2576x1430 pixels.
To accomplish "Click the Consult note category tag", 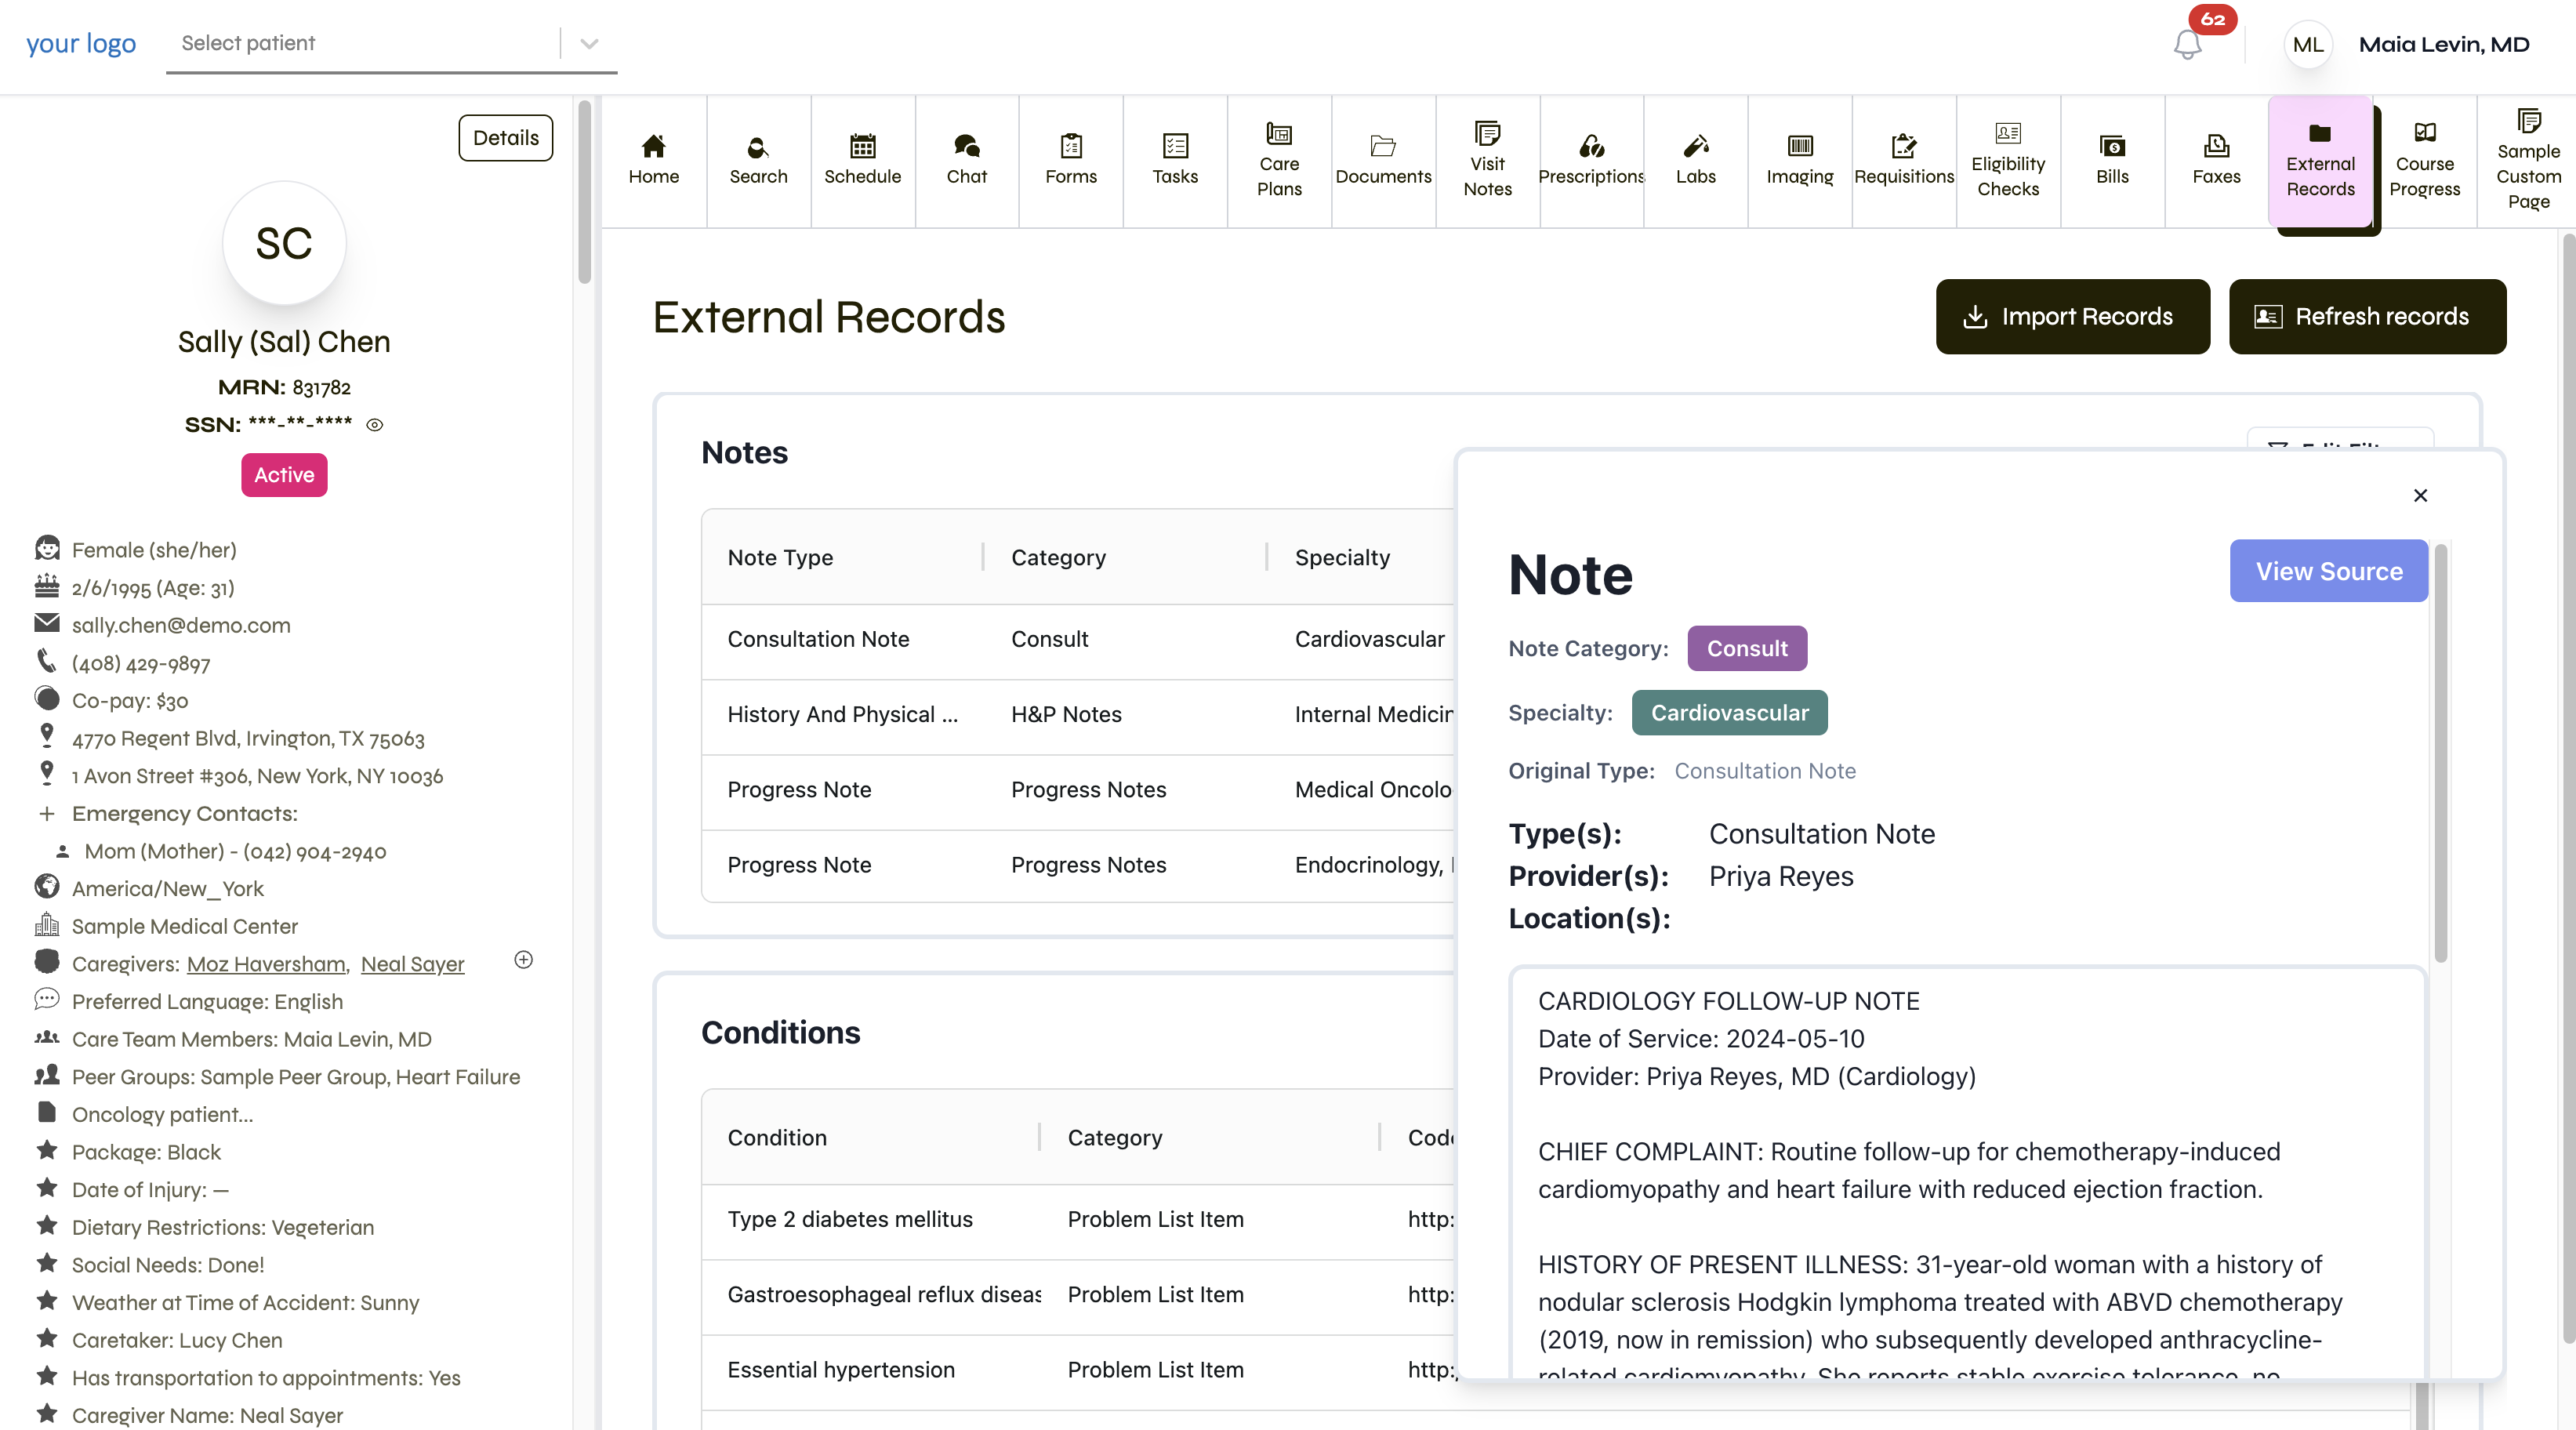I will (x=1747, y=649).
